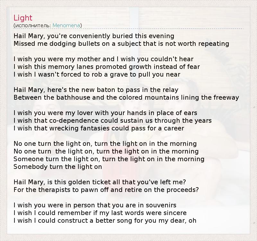Select the line "Missed me dodging bullets"
Screen dimensions: 257x241
point(121,44)
